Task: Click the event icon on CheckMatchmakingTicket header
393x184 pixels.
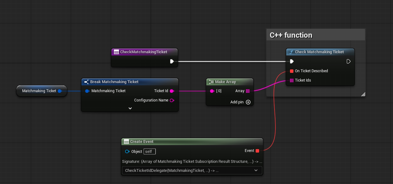Action: [116, 52]
